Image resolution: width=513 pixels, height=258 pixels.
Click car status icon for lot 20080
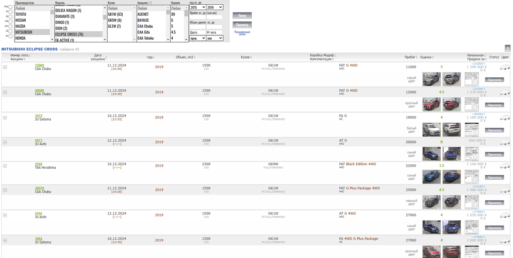pyautogui.click(x=504, y=92)
